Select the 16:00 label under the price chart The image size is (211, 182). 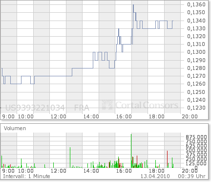coord(124,116)
